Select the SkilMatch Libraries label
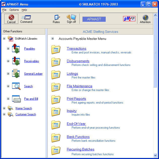This screenshot has height=159, width=159. [26, 39]
